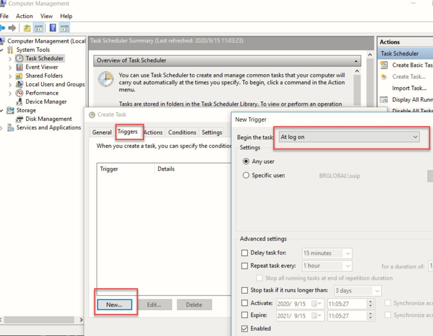Click the New... trigger button
The image size is (433, 336).
coord(114,304)
